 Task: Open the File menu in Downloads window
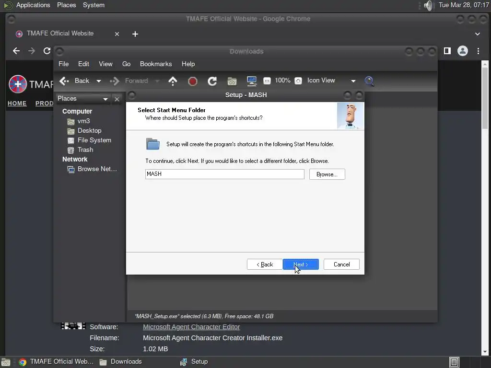[x=63, y=64]
